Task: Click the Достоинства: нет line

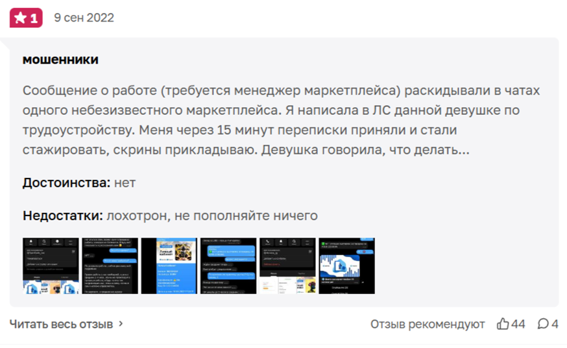Action: click(x=79, y=182)
